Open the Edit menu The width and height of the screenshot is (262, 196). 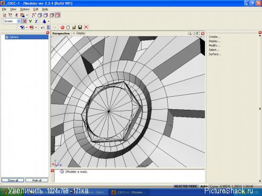36,9
